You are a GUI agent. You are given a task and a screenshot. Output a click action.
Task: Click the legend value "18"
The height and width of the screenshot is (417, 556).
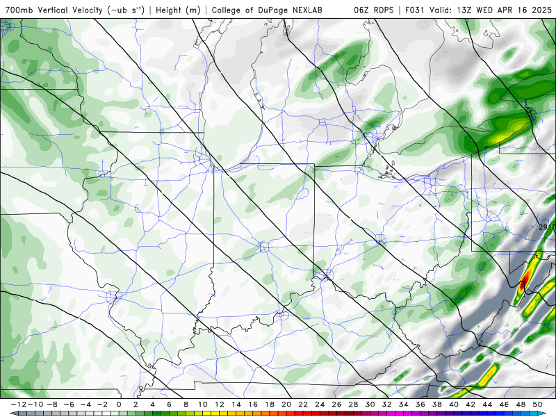pyautogui.click(x=270, y=404)
